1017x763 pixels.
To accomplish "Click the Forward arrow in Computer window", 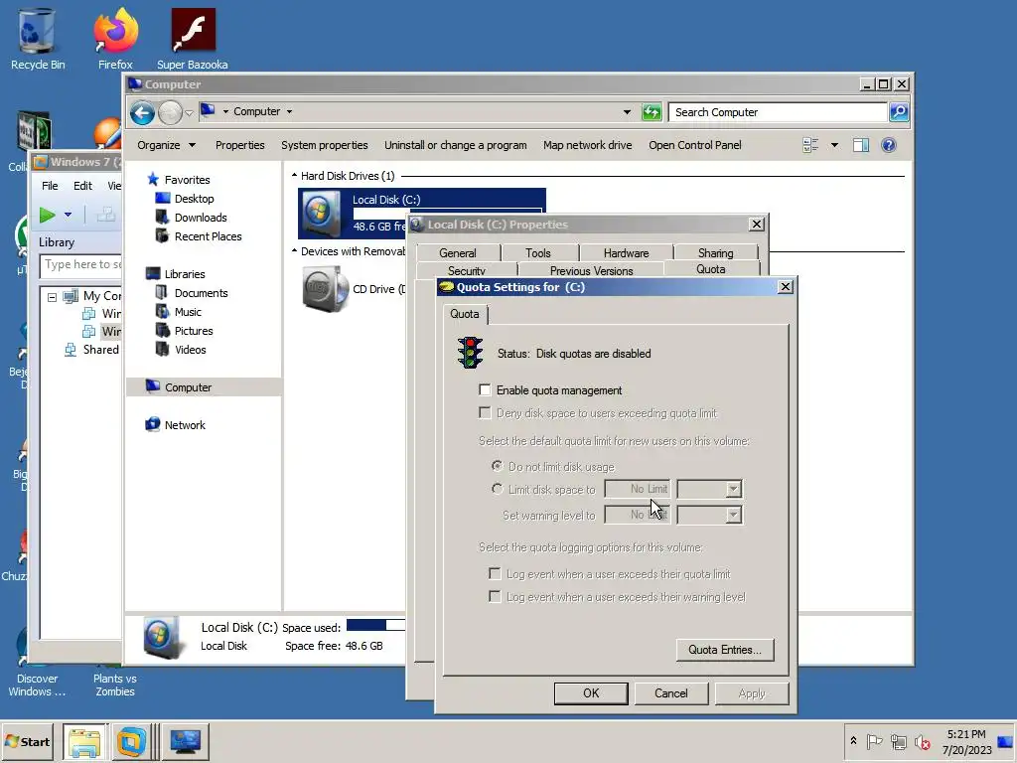I will [x=170, y=113].
